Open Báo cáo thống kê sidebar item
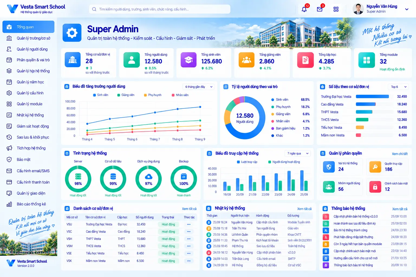416x277 pixels. (28, 204)
